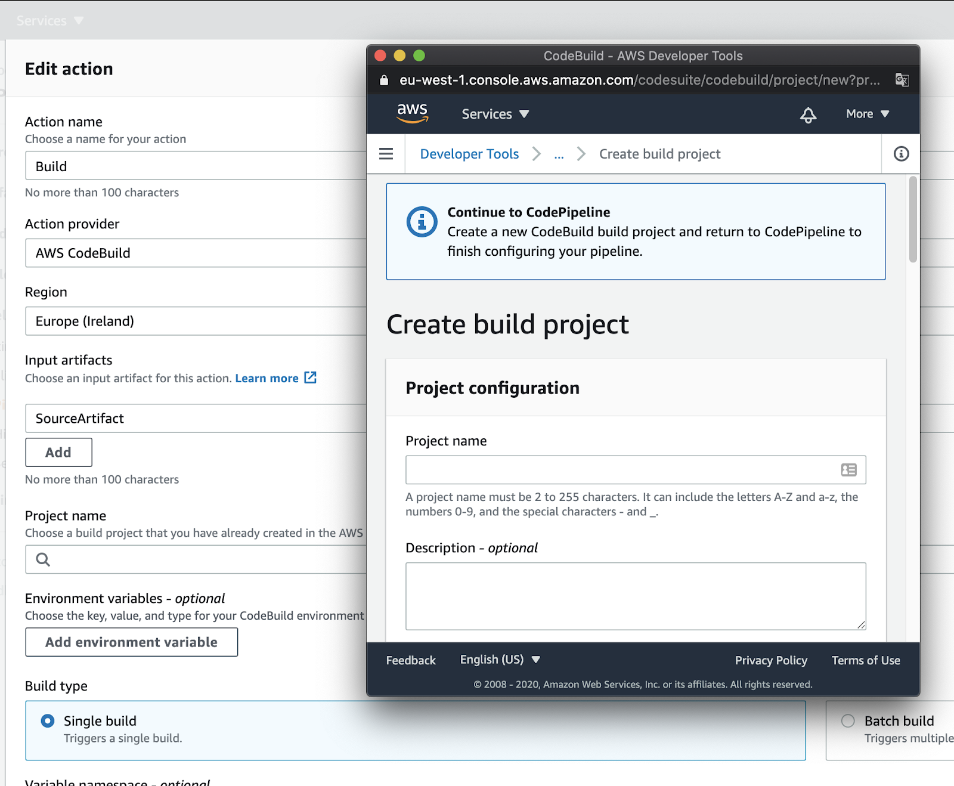This screenshot has height=786, width=954.
Task: Click the translate page icon in address bar
Action: pos(902,80)
